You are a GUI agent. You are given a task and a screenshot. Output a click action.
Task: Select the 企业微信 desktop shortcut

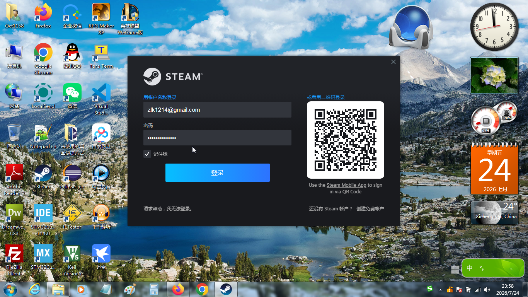pos(72,16)
